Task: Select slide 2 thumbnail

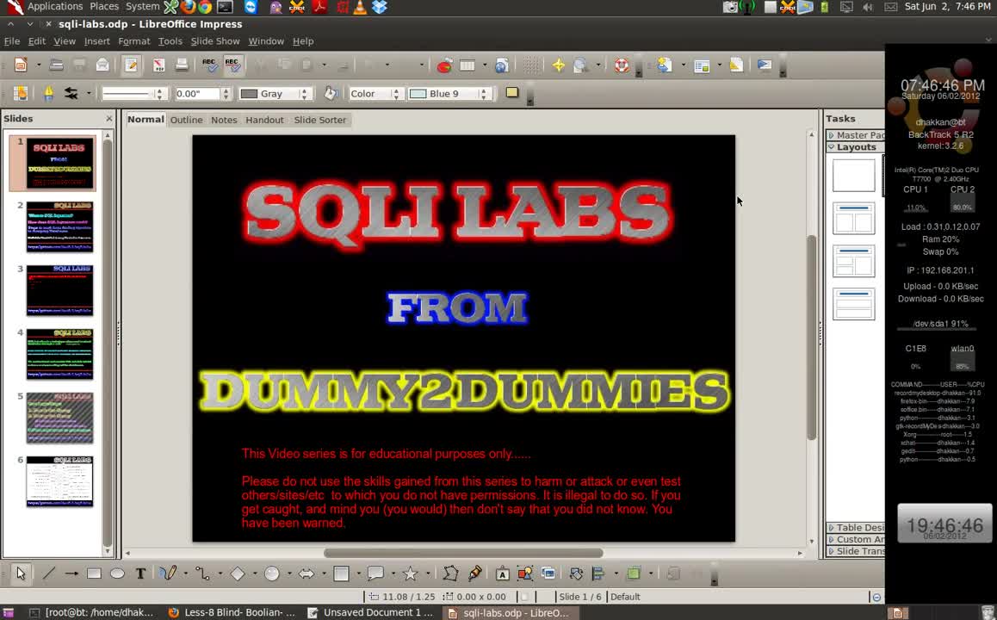Action: pos(59,227)
